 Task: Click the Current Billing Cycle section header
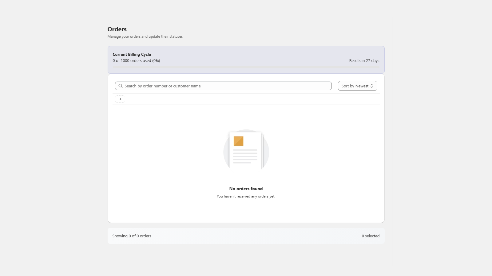[x=132, y=54]
